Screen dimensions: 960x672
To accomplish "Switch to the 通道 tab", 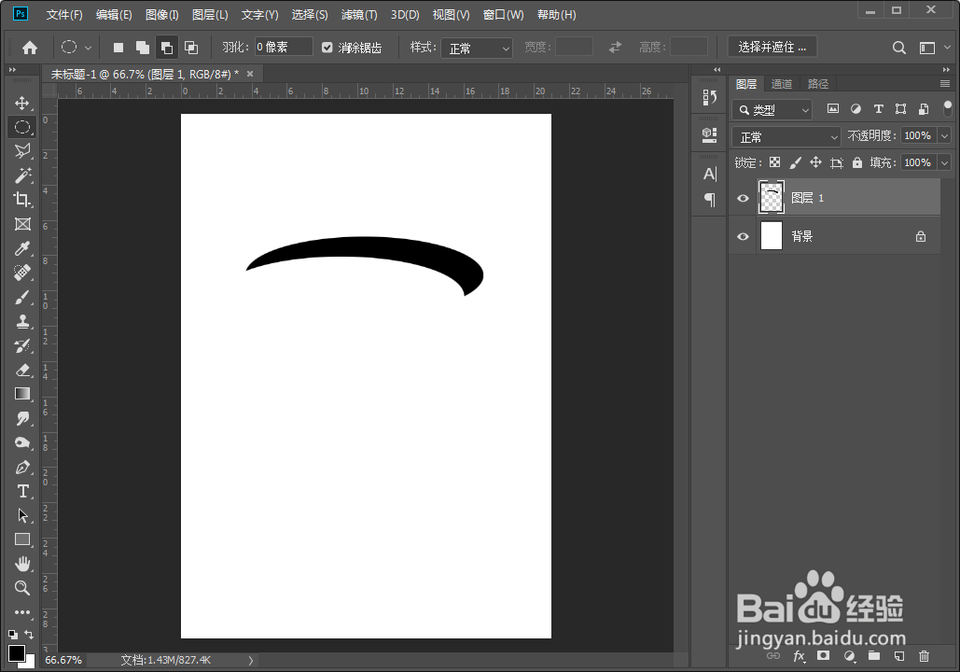I will pyautogui.click(x=781, y=84).
